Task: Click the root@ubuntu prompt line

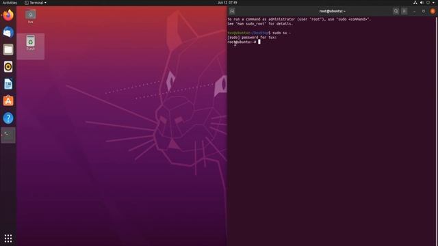Action: (x=242, y=42)
